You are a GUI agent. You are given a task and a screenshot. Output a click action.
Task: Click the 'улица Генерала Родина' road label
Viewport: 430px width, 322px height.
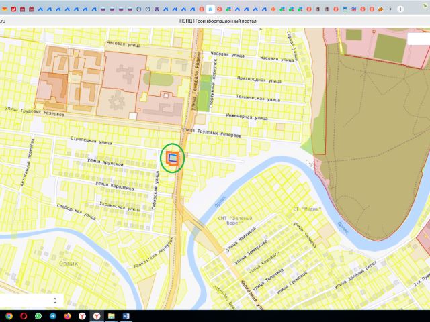point(196,80)
